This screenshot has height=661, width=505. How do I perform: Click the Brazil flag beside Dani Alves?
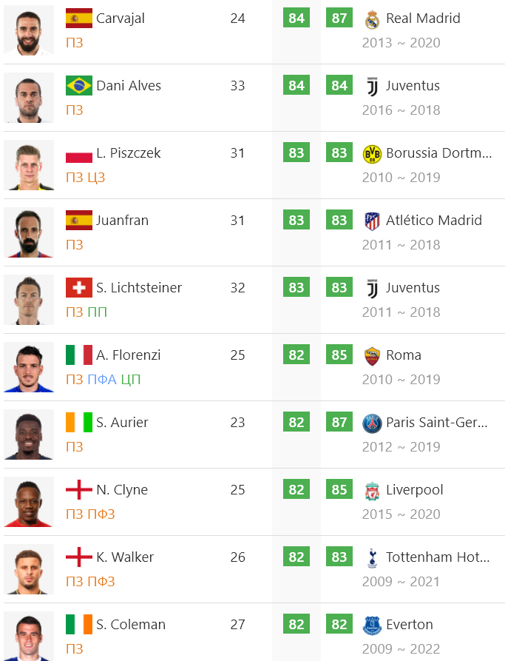pyautogui.click(x=79, y=86)
